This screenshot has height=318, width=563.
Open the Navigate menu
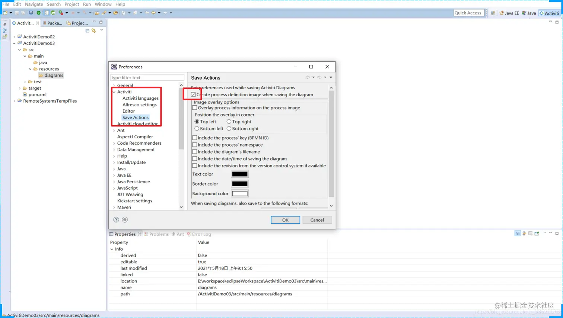tap(34, 4)
